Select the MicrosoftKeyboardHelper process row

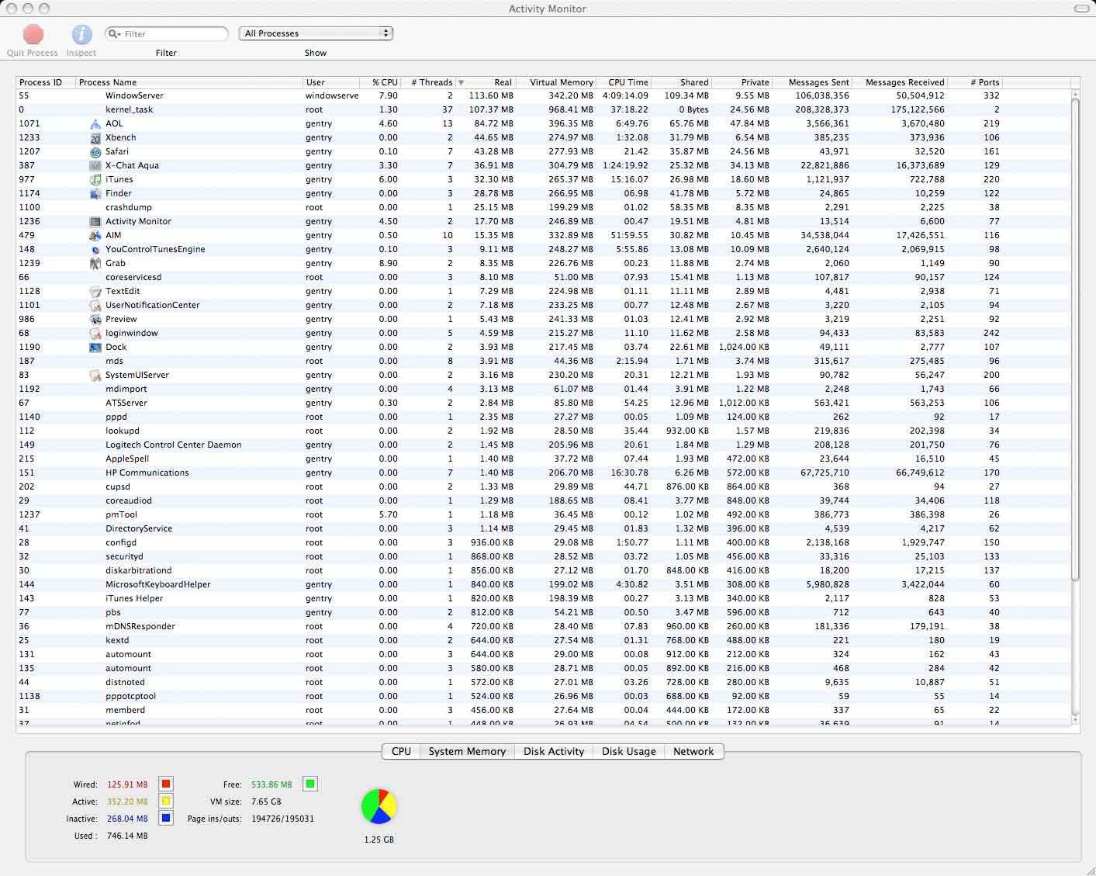(x=543, y=585)
